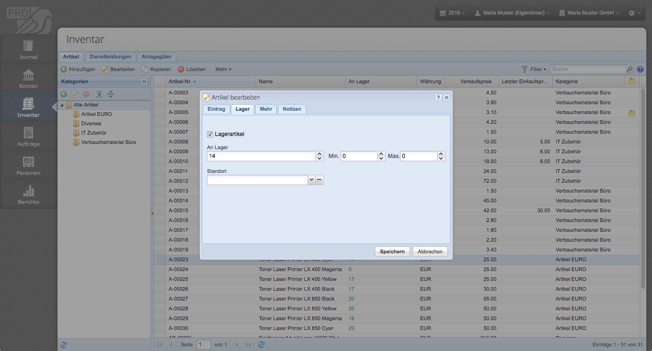Go to the Personen section
The width and height of the screenshot is (652, 351).
[28, 165]
